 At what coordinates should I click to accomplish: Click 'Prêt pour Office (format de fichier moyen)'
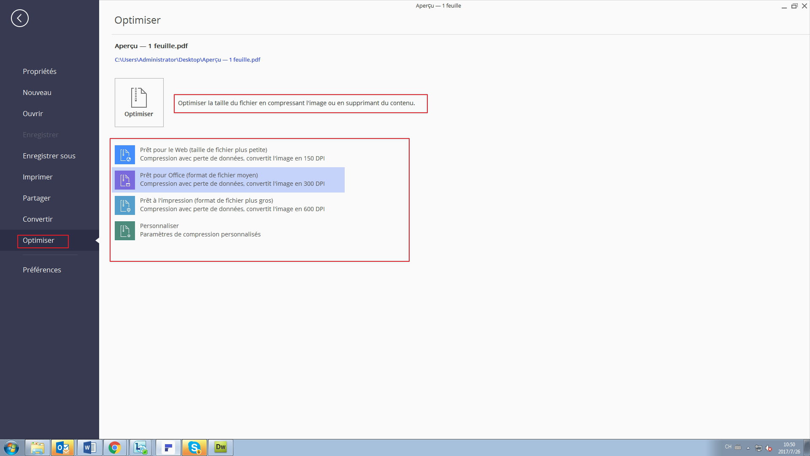pos(199,175)
